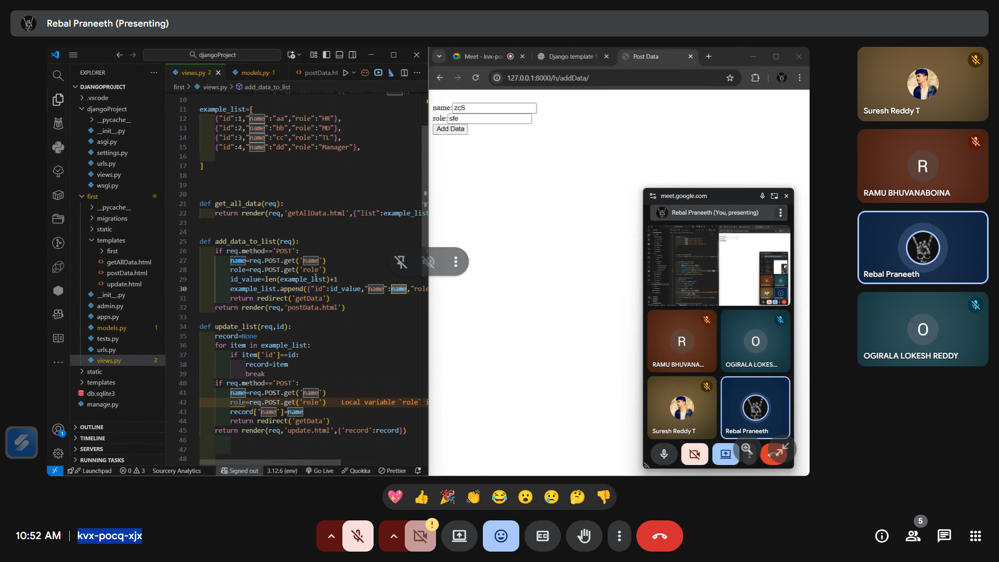Click the raise hand icon
The width and height of the screenshot is (999, 562).
pyautogui.click(x=584, y=536)
